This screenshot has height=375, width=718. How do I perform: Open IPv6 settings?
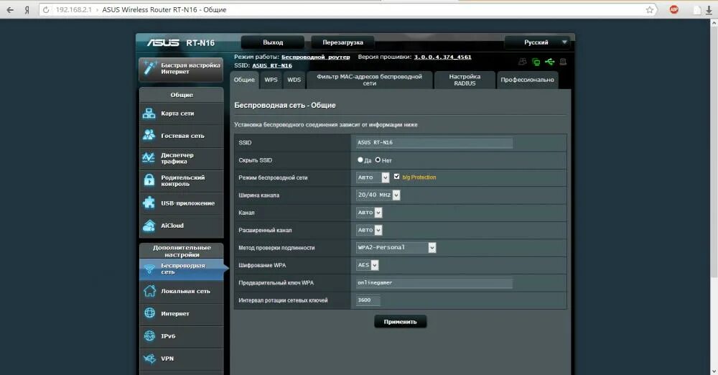(182, 336)
